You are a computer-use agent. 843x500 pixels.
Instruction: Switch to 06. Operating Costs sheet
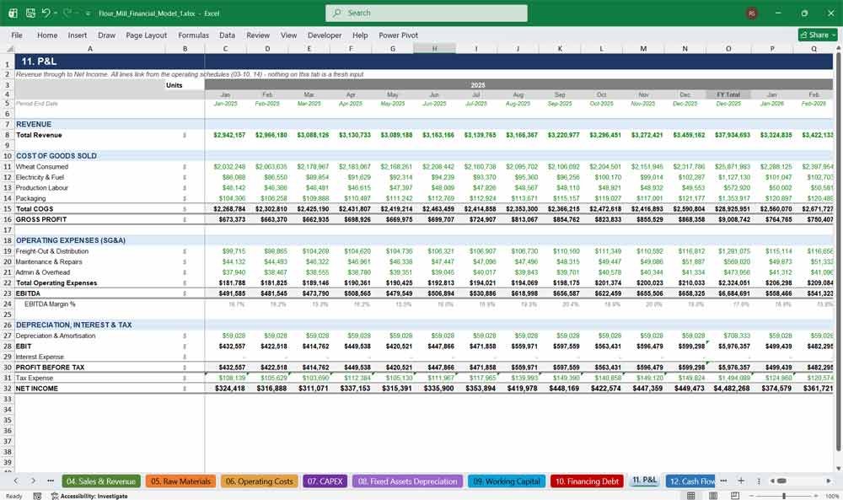[x=259, y=481]
